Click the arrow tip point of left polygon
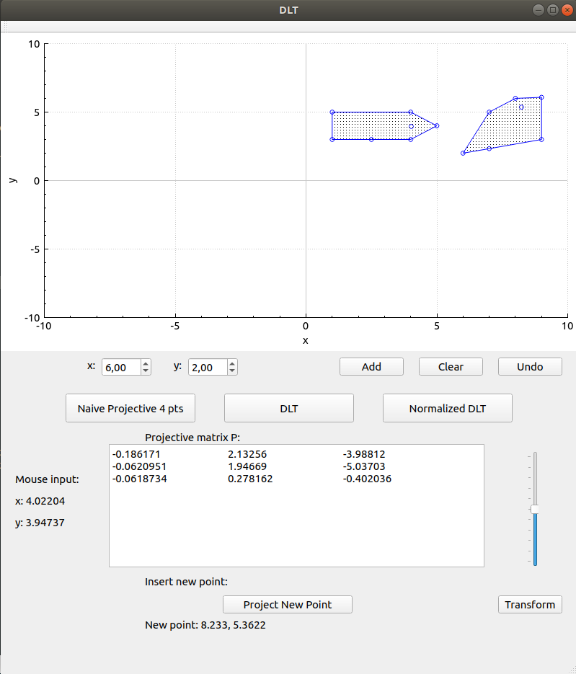 437,126
